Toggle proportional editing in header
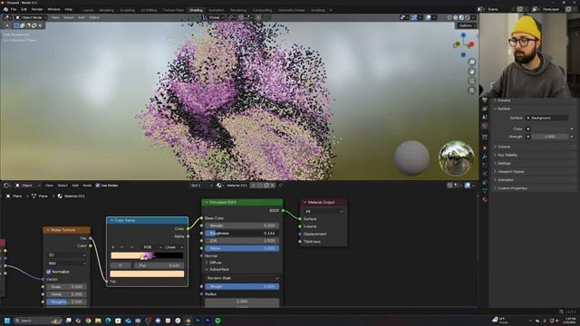 point(258,17)
